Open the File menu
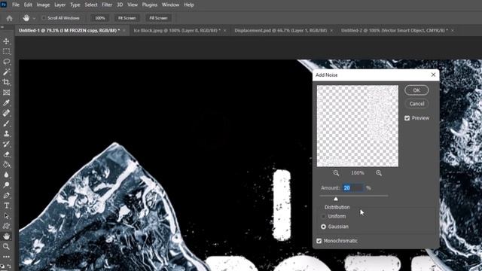482x271 pixels. 16,5
